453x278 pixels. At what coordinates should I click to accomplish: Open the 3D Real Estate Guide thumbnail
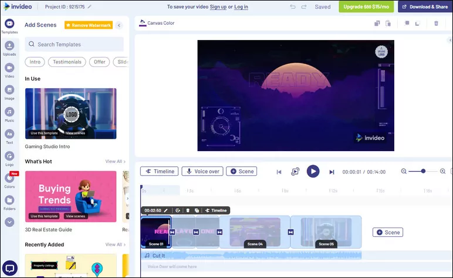(x=71, y=196)
